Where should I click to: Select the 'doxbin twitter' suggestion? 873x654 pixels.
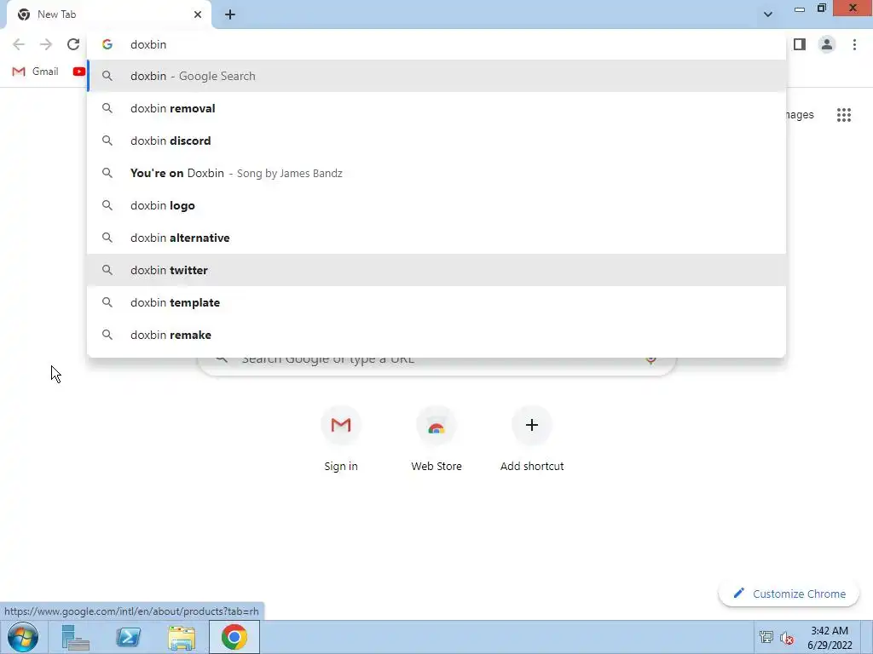tap(436, 270)
